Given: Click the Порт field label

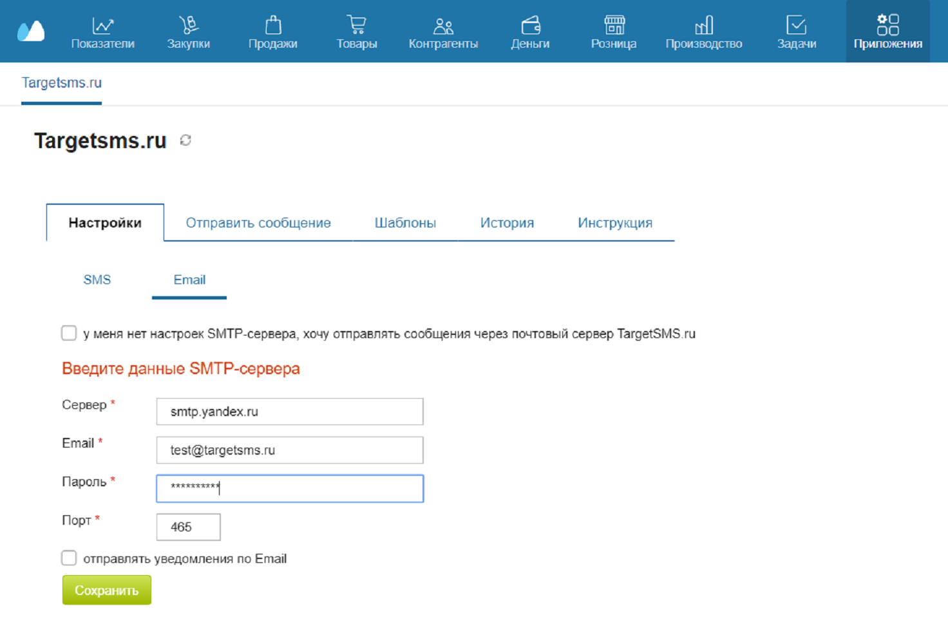Looking at the screenshot, I should pos(77,520).
